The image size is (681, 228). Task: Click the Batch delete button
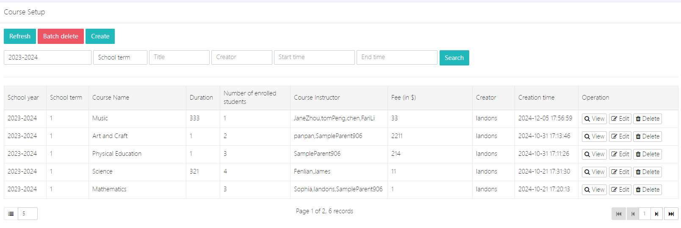point(61,36)
